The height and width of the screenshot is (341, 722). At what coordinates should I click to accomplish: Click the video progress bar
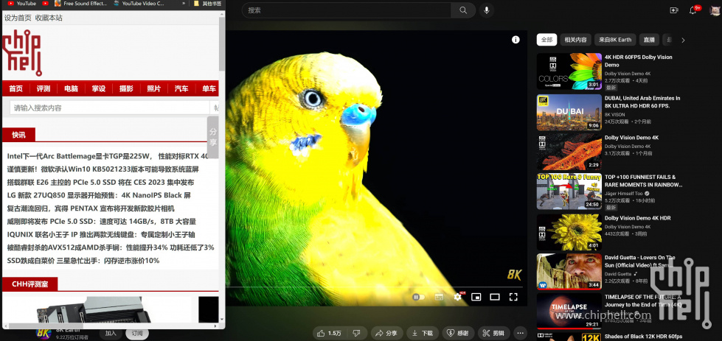[374, 287]
